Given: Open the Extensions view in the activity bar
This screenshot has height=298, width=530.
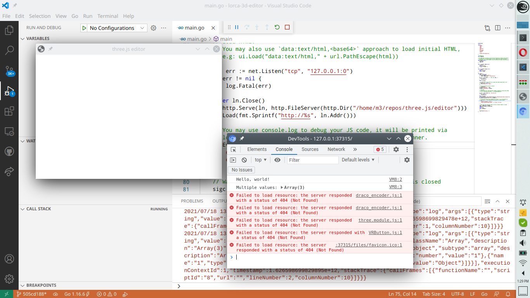Looking at the screenshot, I should tap(9, 111).
